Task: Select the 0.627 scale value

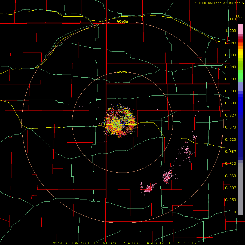Action: tap(231, 115)
